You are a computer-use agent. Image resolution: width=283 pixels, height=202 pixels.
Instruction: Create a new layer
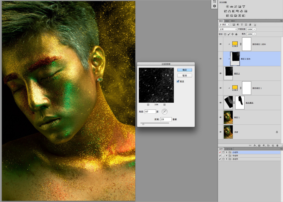click(x=273, y=145)
